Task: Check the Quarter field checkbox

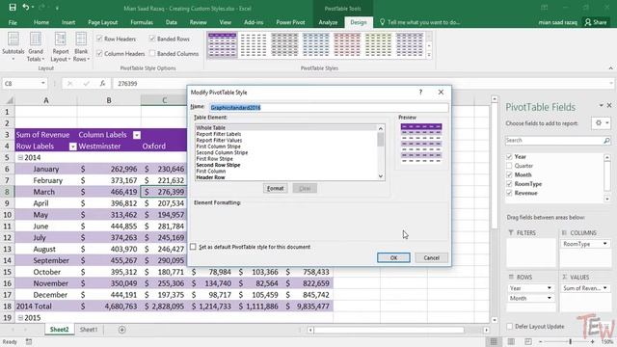Action: click(509, 166)
